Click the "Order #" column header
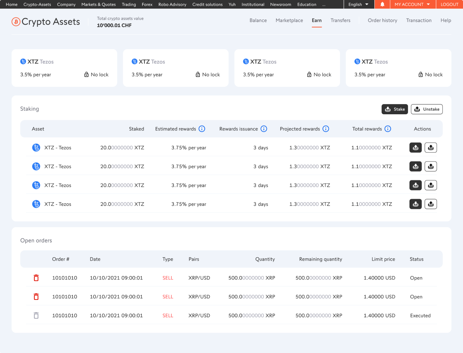Screen dimensions: 463x353 tap(61, 259)
